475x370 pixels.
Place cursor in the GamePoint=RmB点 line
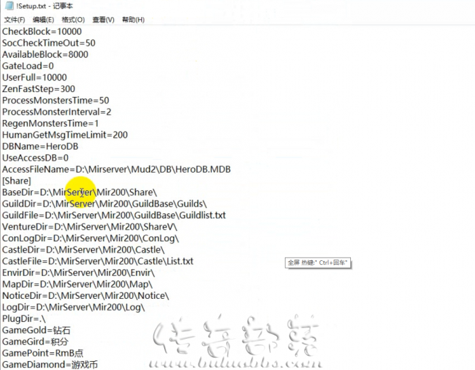(x=43, y=353)
